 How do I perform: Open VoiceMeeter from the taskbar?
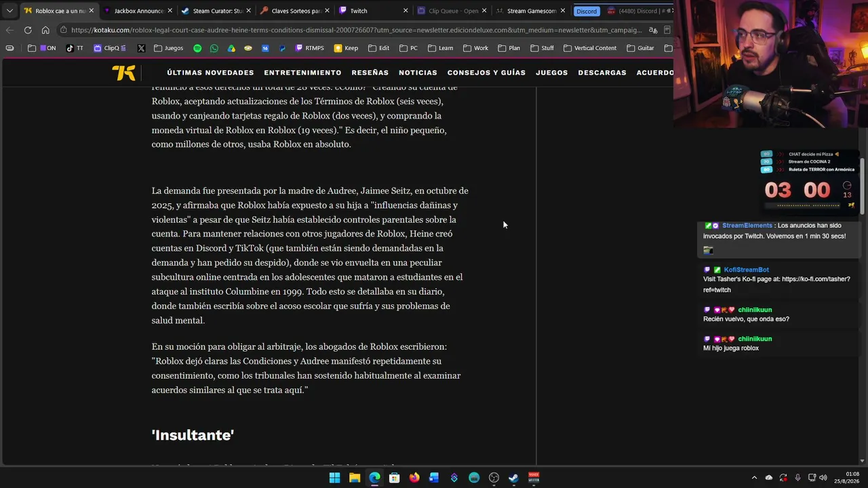coord(534,478)
